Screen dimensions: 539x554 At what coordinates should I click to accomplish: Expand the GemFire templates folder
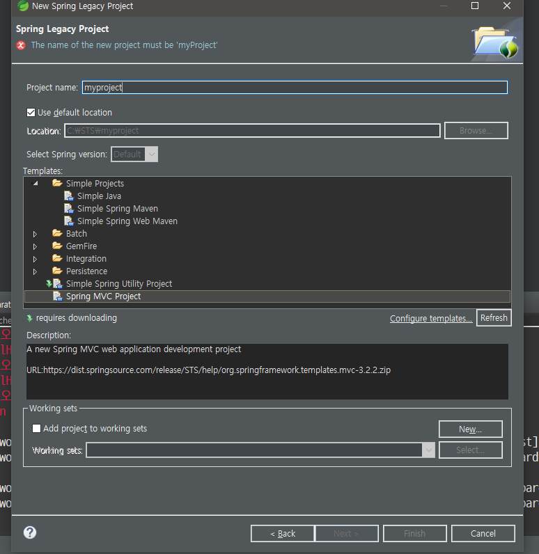click(x=35, y=246)
